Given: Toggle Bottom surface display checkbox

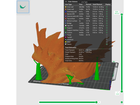Looking at the screenshot, I should [107, 21].
